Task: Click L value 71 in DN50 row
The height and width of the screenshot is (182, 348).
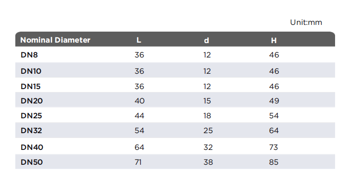Action: [x=138, y=162]
